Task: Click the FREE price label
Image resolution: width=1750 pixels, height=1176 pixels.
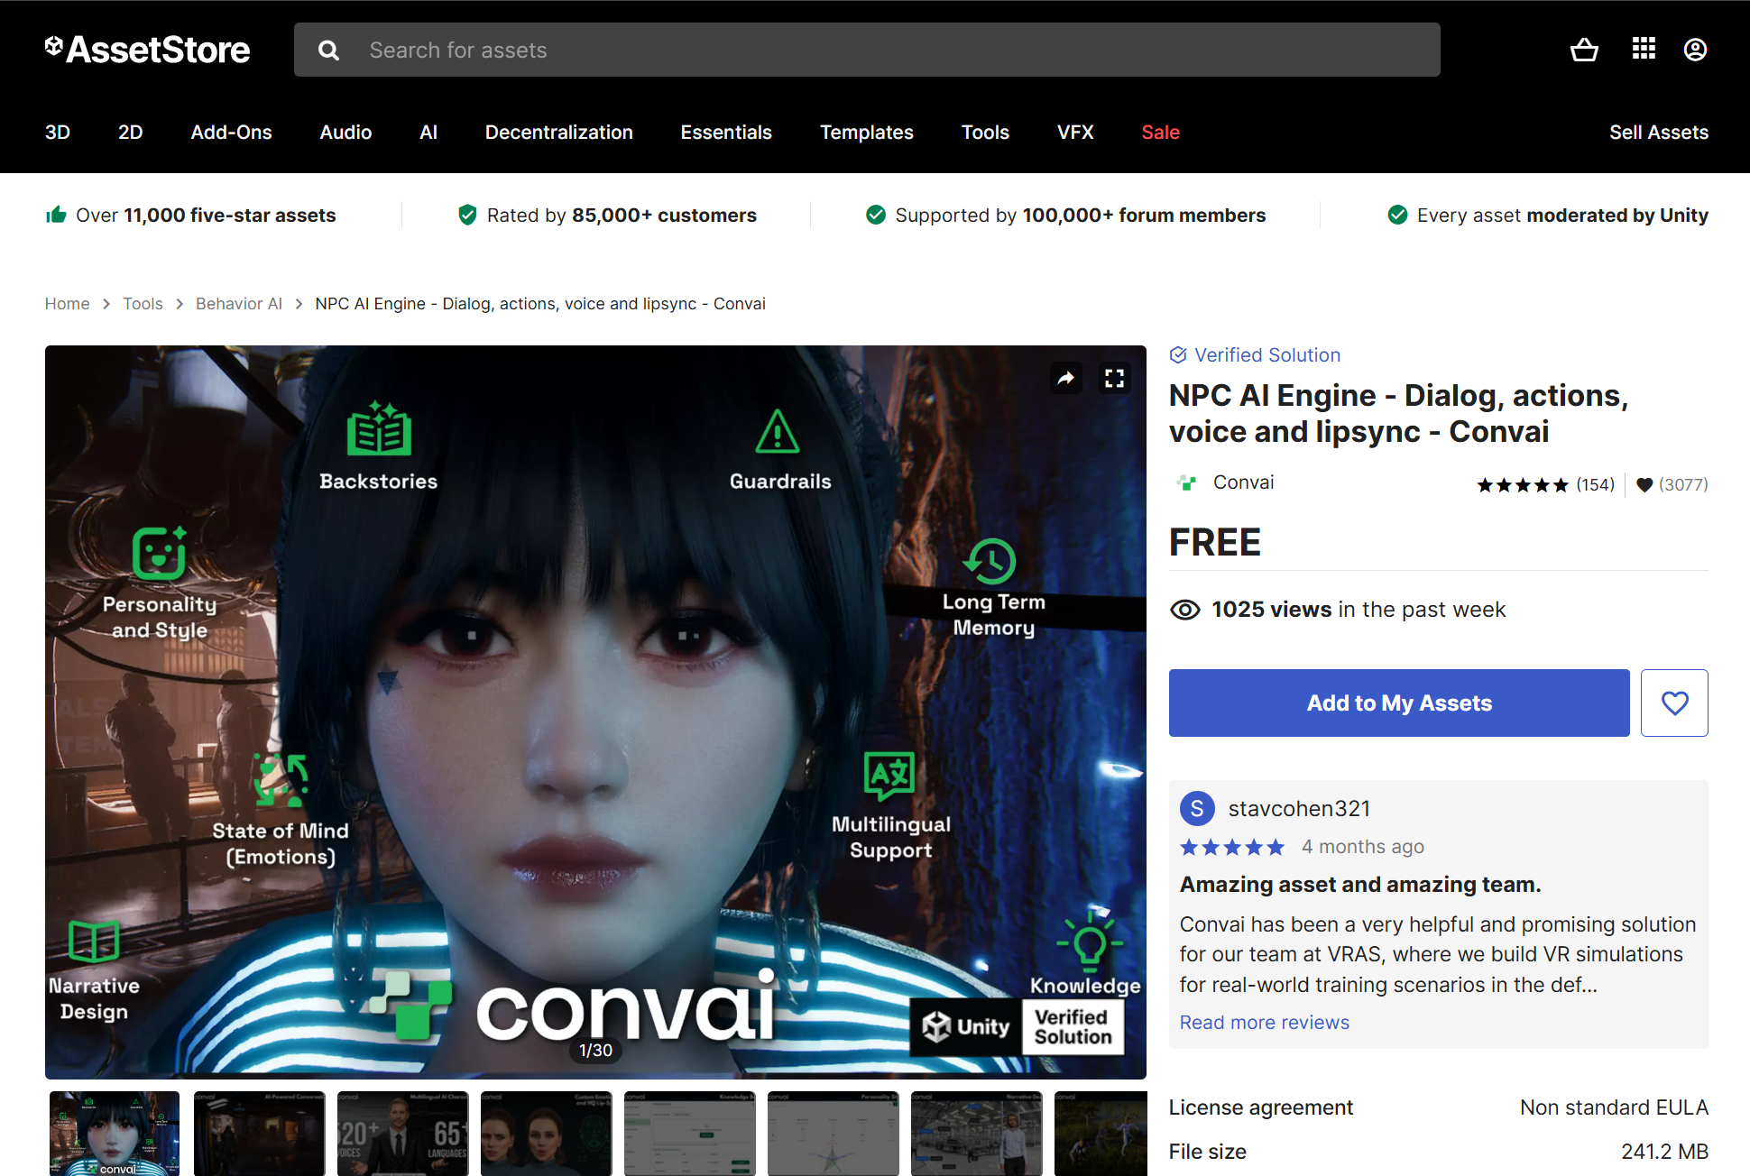Action: point(1215,543)
